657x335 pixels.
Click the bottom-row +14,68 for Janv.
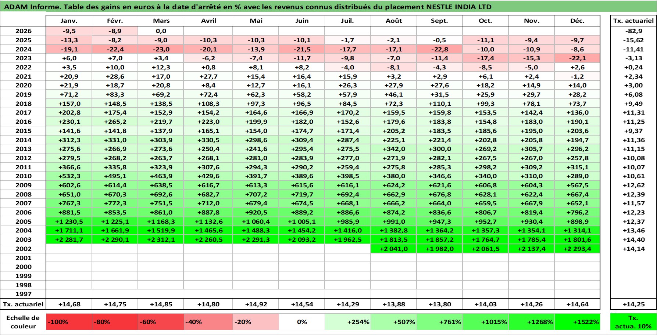(69, 304)
